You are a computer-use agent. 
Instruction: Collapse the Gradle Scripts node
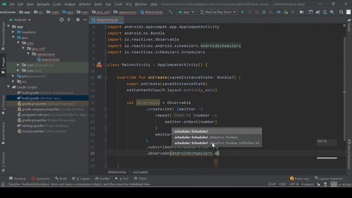pos(9,87)
